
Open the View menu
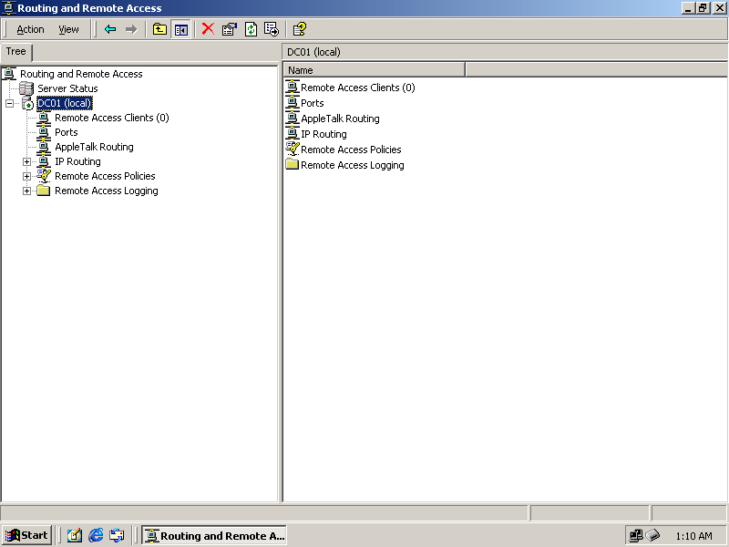tap(68, 29)
